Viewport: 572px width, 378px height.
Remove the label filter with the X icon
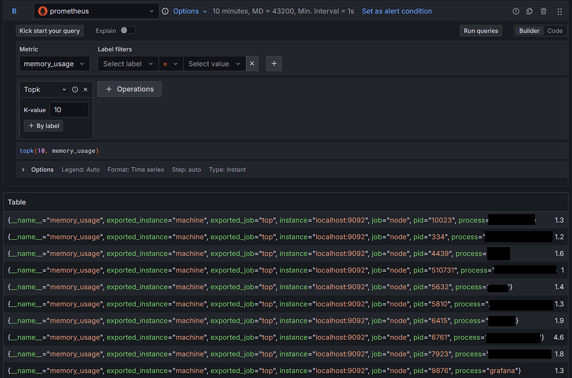coord(252,64)
